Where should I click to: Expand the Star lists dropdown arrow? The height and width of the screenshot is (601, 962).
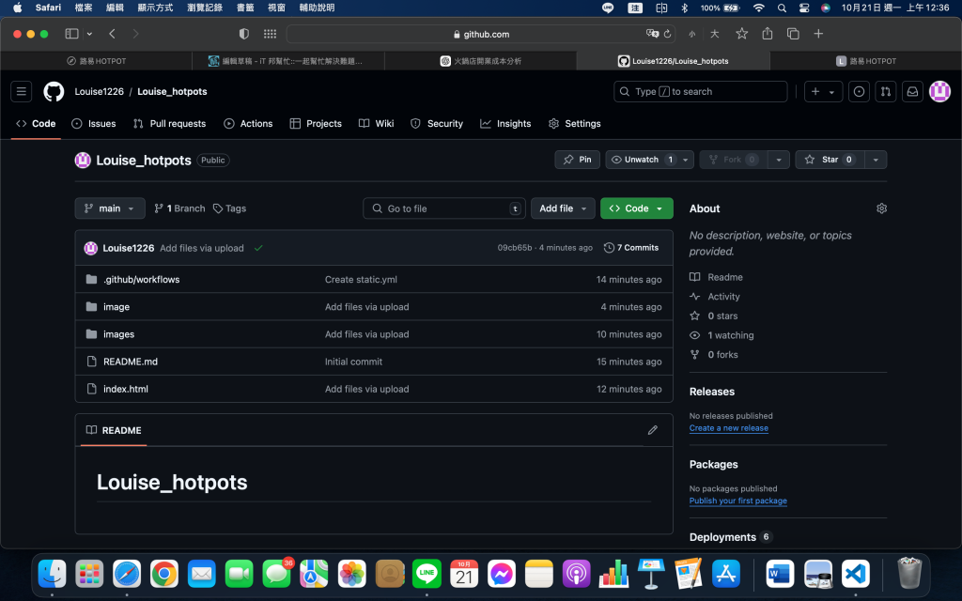click(x=877, y=160)
